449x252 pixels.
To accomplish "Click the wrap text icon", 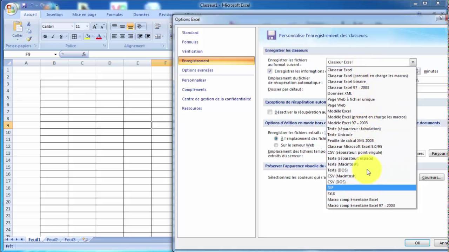I will coord(158,27).
